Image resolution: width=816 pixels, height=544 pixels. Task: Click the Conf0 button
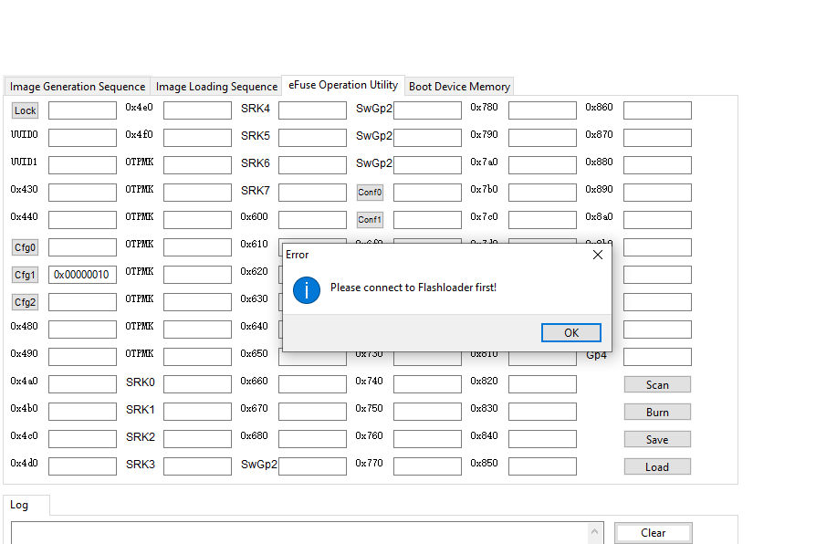pos(370,192)
